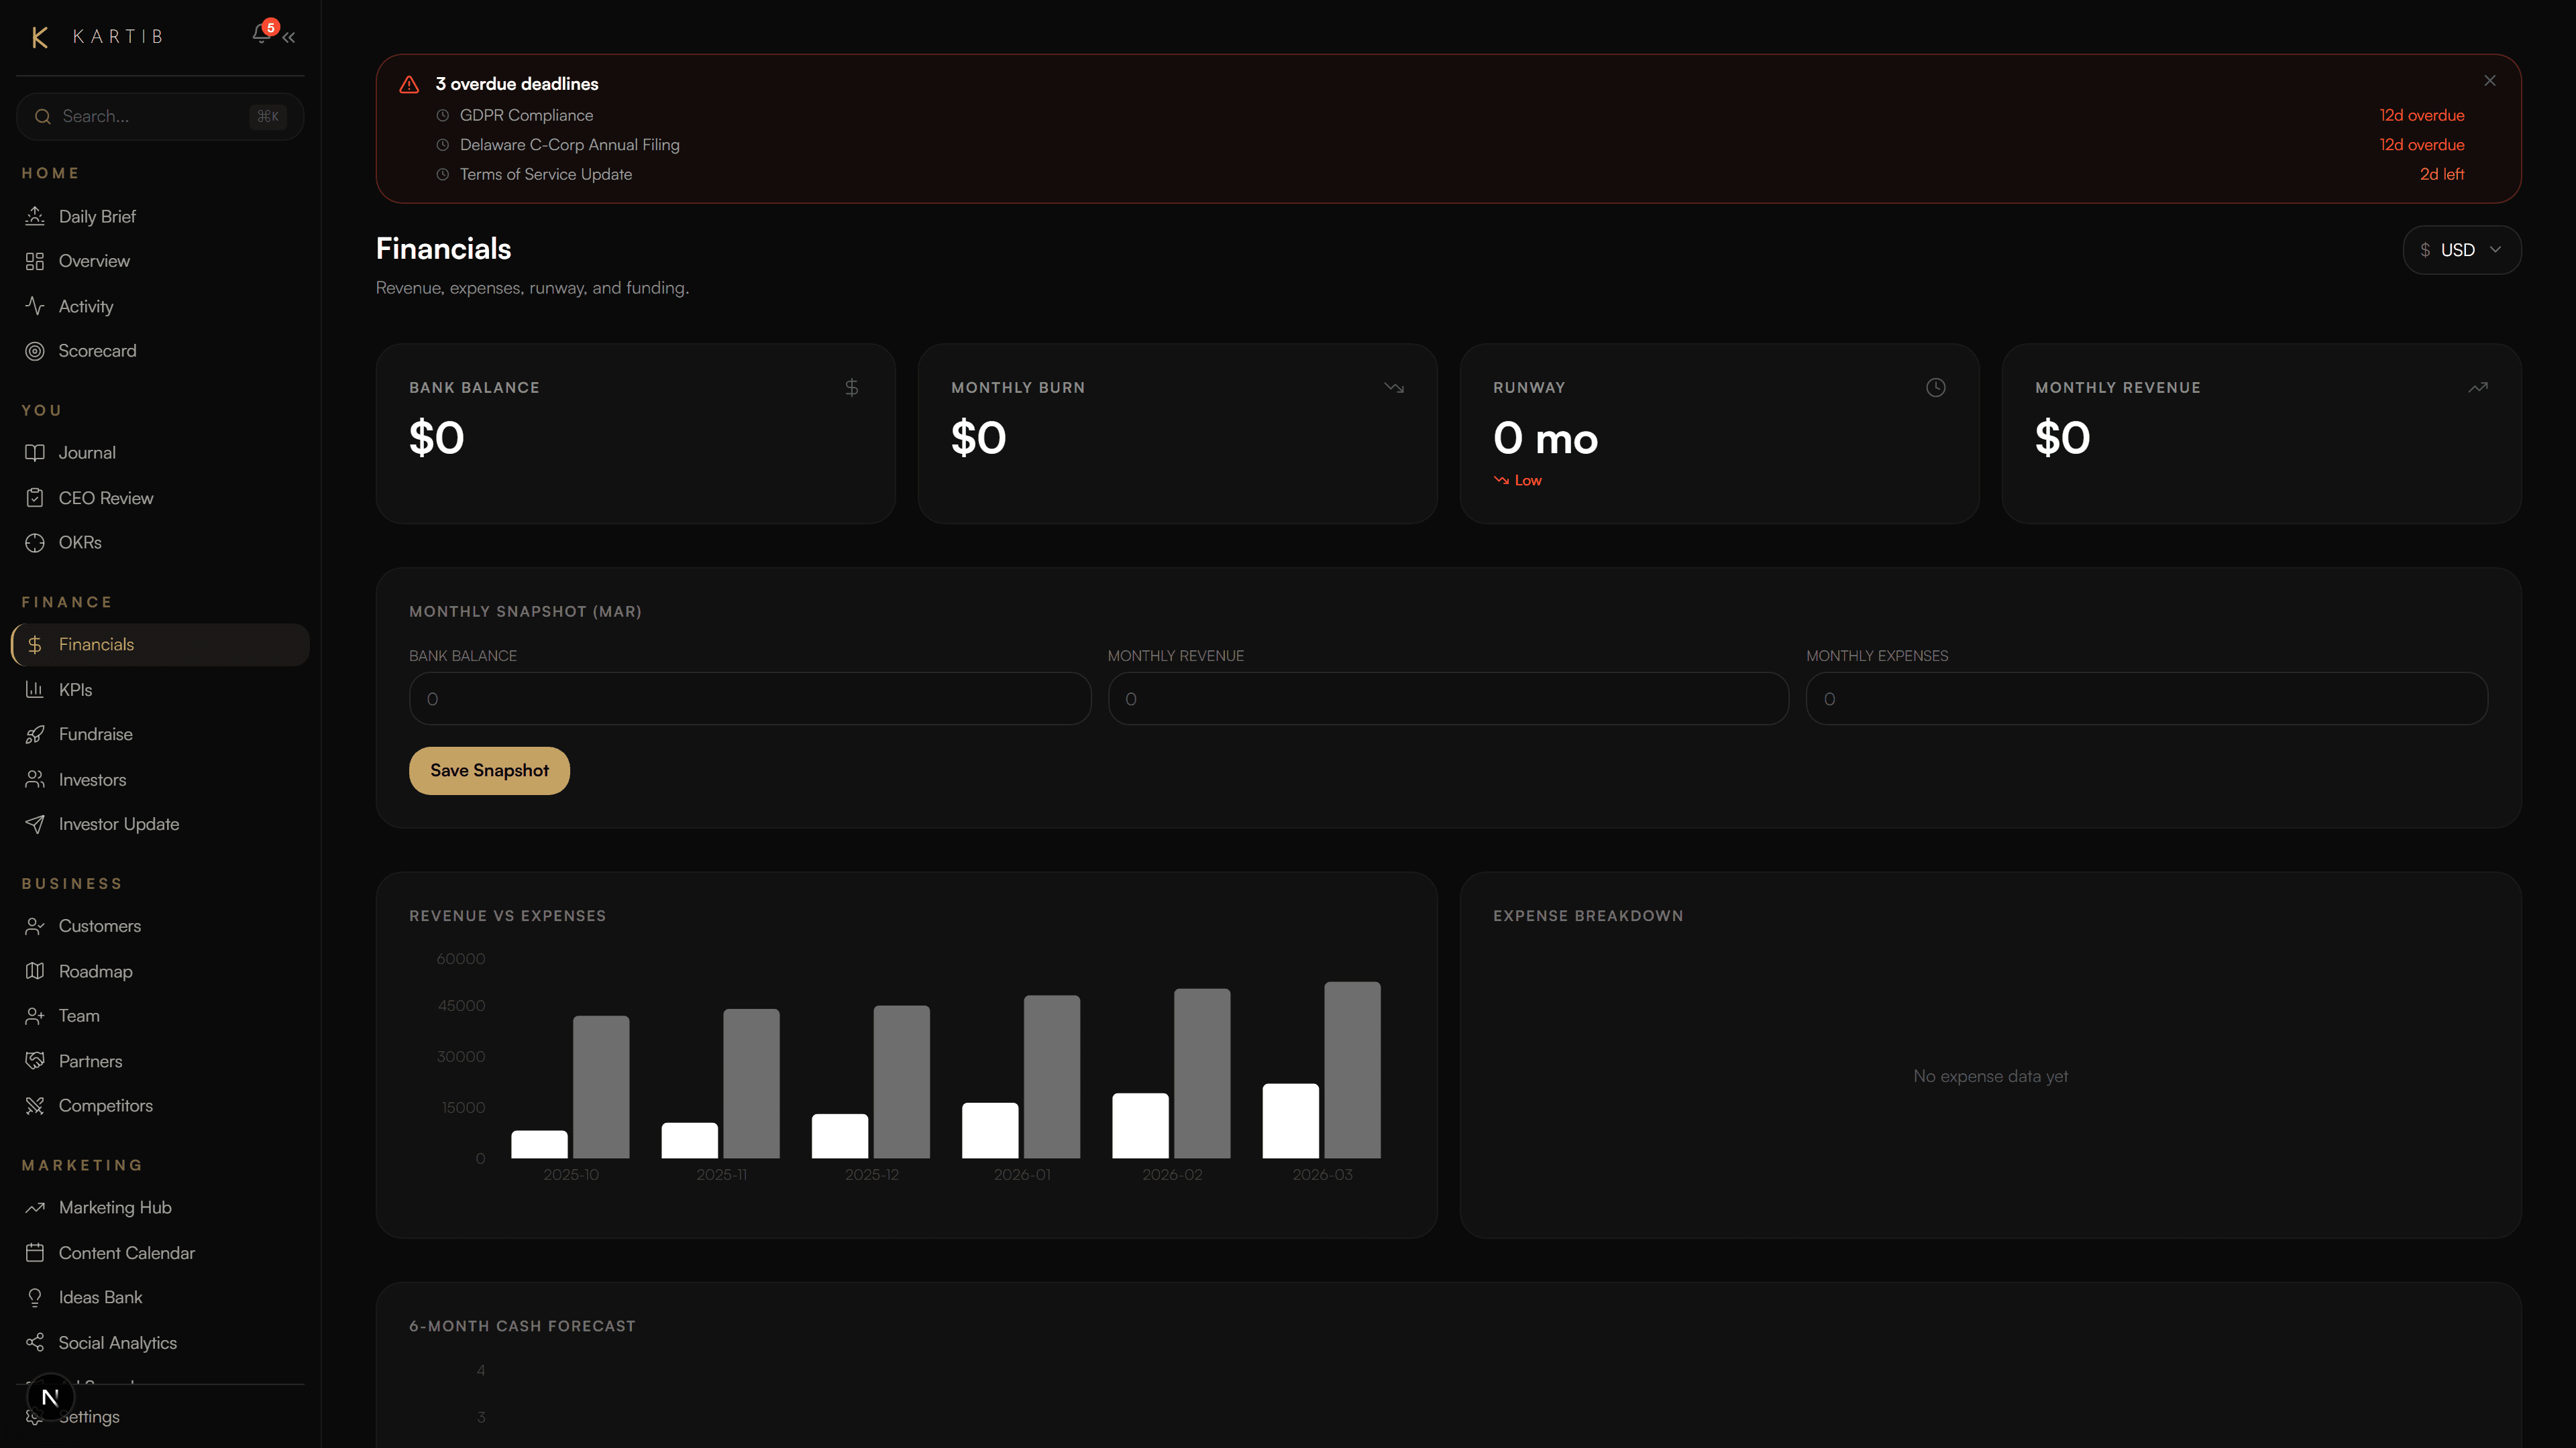Open the Daily Brief page
This screenshot has width=2576, height=1448.
(x=97, y=216)
